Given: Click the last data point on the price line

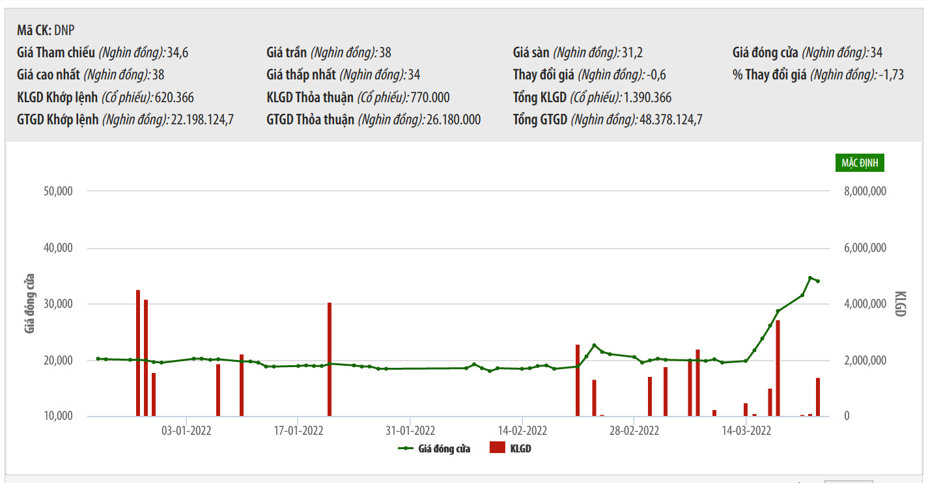Looking at the screenshot, I should 818,281.
